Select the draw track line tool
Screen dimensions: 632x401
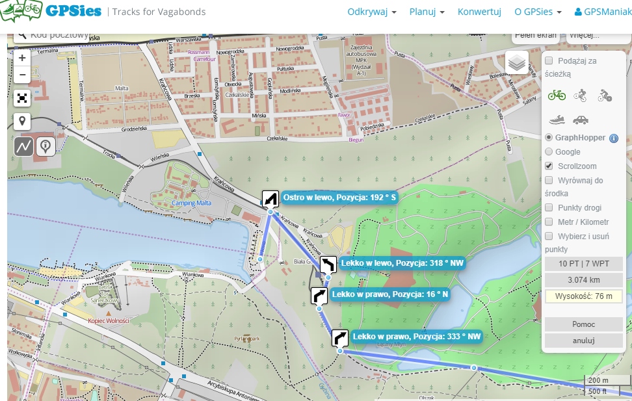point(24,146)
